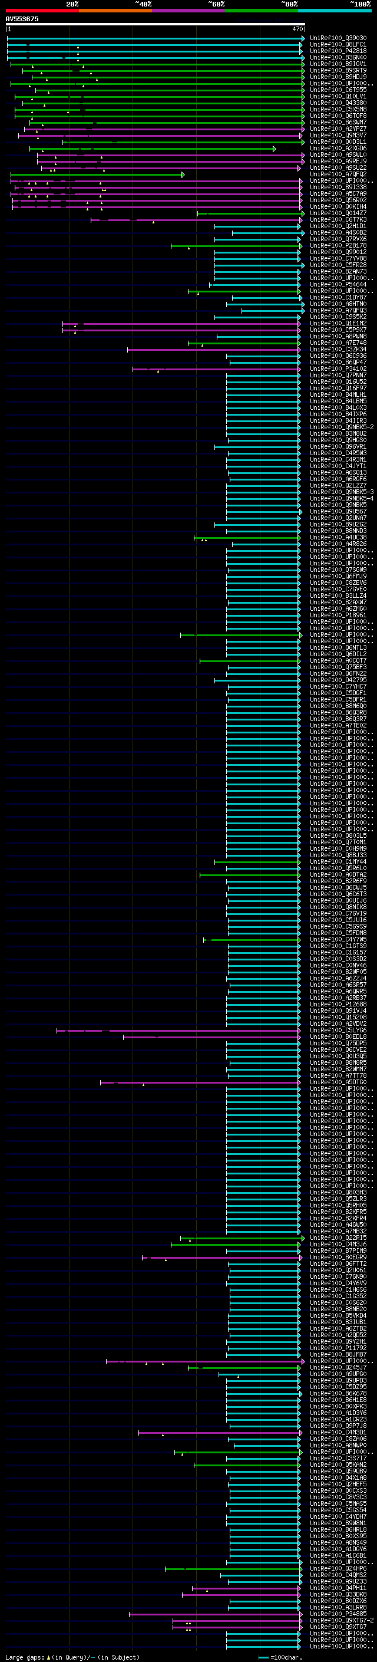
Task: Select the UniRef100_Q9NBK5-2 label
Action: [342, 427]
